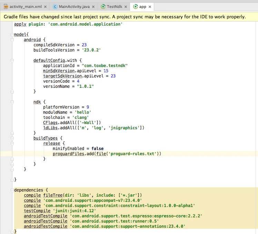This screenshot has height=234, width=258.
Task: Click 'proguard-rules.txt' string
Action: (x=132, y=154)
